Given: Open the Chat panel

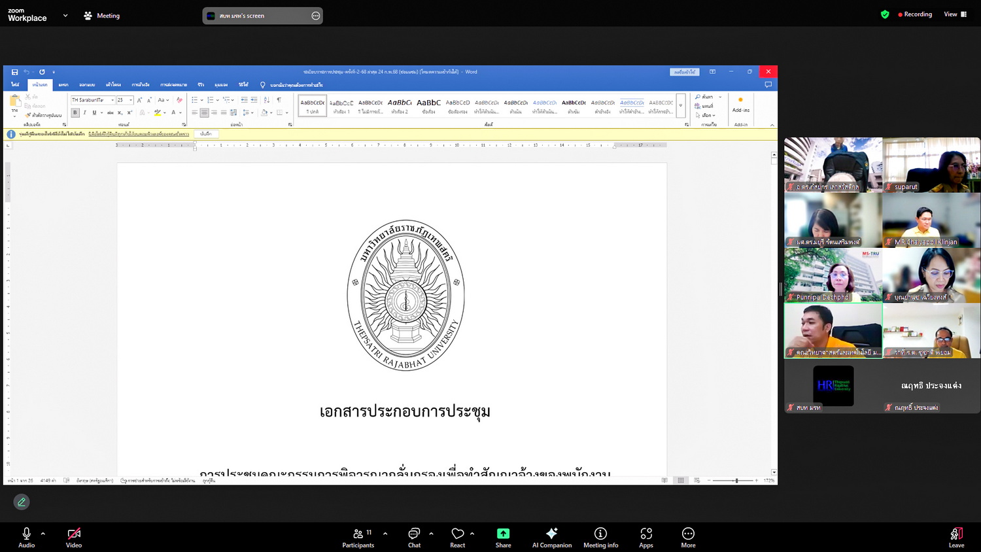Looking at the screenshot, I should [x=414, y=537].
